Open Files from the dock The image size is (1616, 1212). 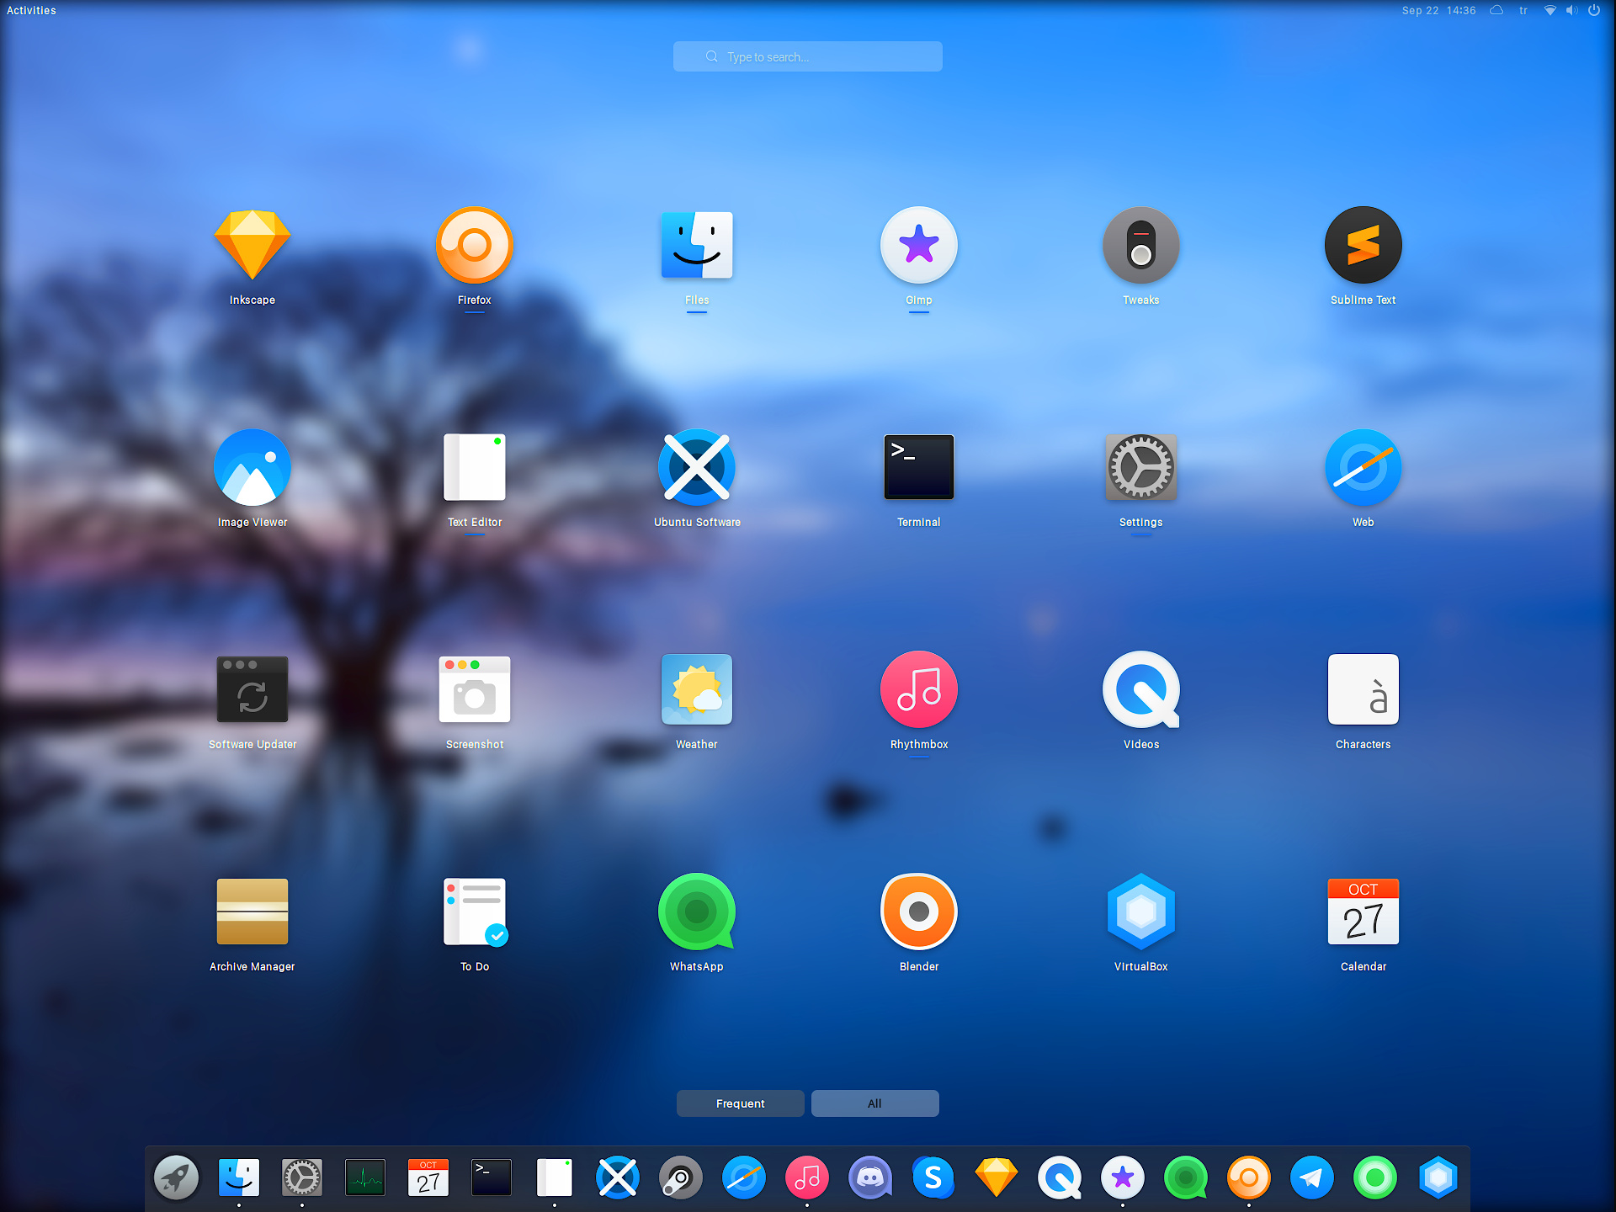239,1177
